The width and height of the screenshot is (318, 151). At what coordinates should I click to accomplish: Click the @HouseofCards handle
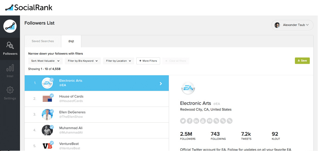point(71,101)
